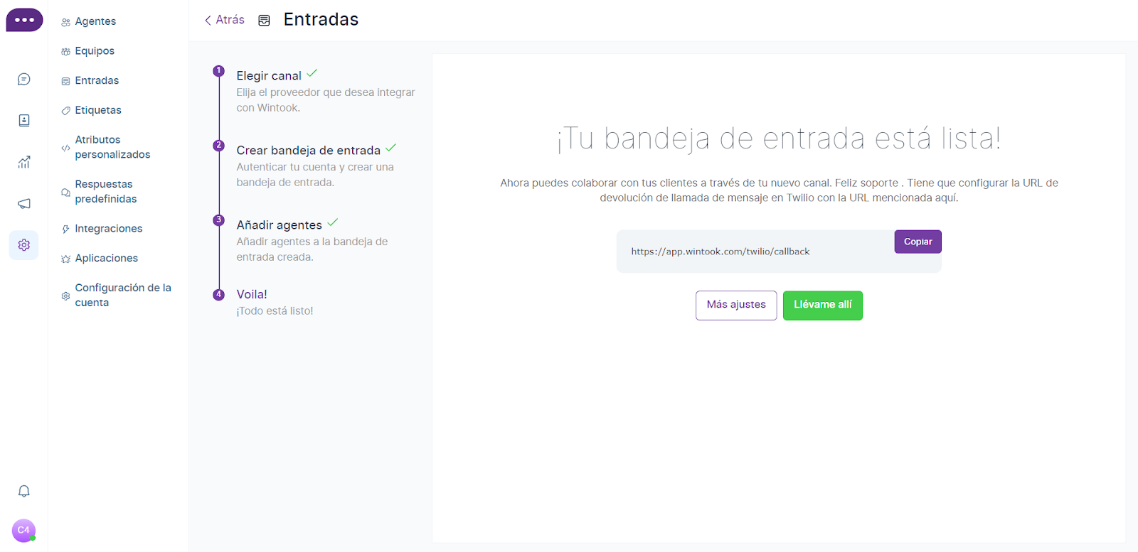Open Etiquetas in settings menu
The width and height of the screenshot is (1138, 552).
click(x=98, y=110)
